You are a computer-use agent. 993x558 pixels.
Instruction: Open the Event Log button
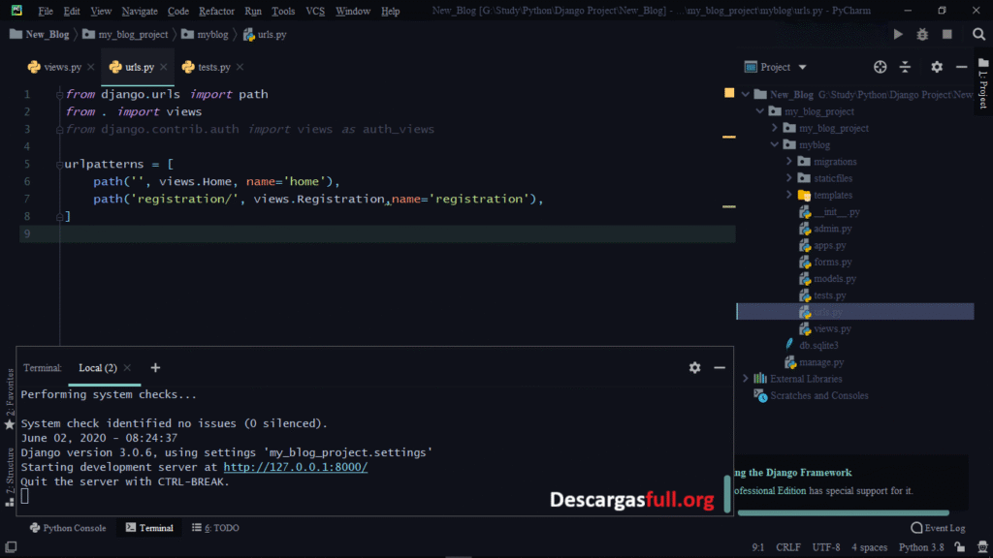pos(938,528)
